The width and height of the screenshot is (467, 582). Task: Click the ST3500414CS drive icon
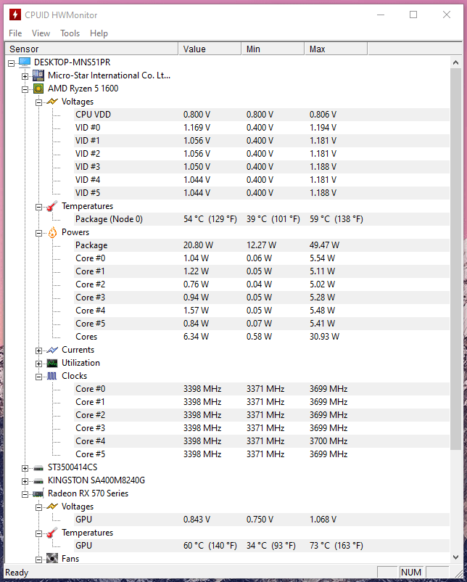(x=38, y=468)
